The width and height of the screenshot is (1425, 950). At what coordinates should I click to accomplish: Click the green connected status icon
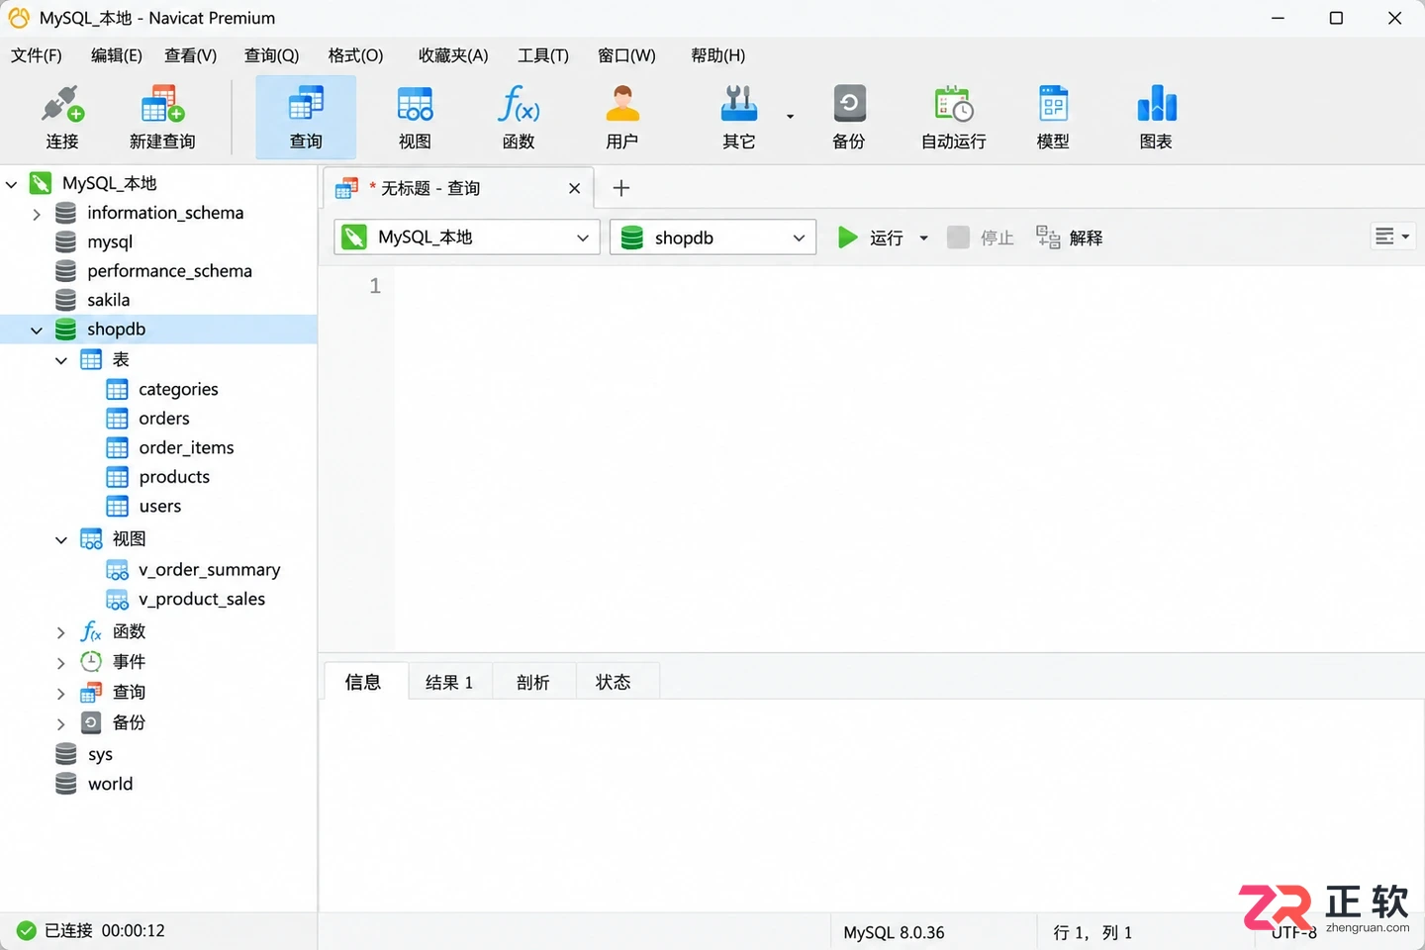coord(27,930)
